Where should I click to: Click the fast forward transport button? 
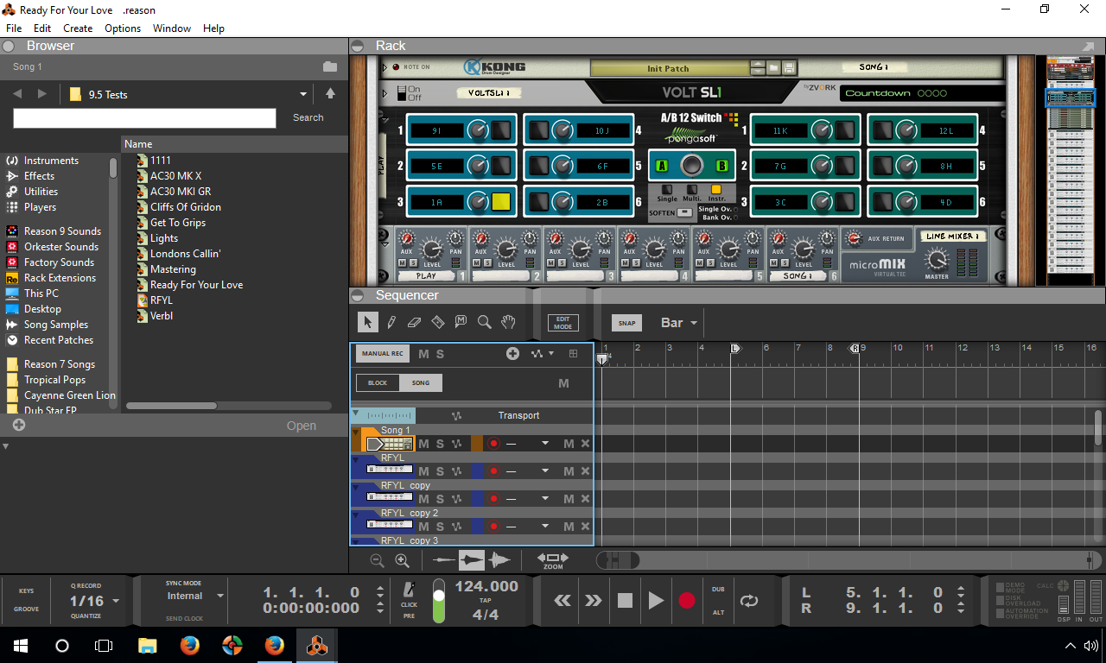[x=593, y=600]
